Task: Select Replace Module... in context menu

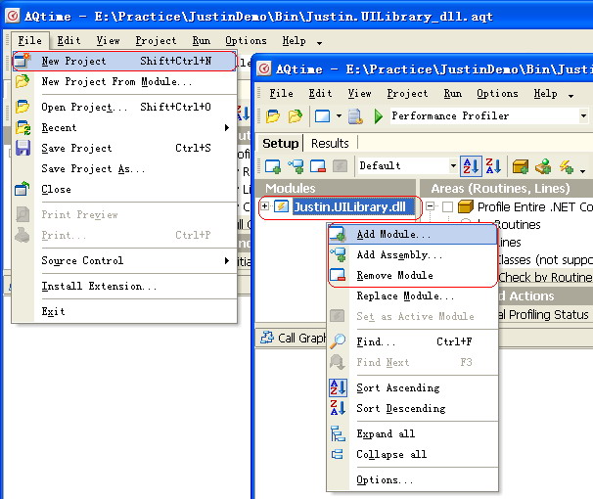Action: pyautogui.click(x=412, y=295)
